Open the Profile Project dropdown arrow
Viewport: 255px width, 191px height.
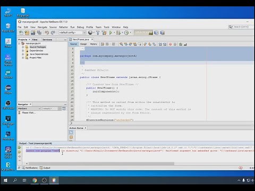click(131, 32)
